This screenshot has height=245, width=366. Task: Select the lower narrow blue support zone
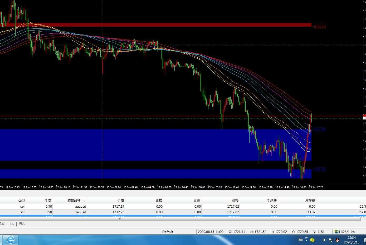coord(155,174)
